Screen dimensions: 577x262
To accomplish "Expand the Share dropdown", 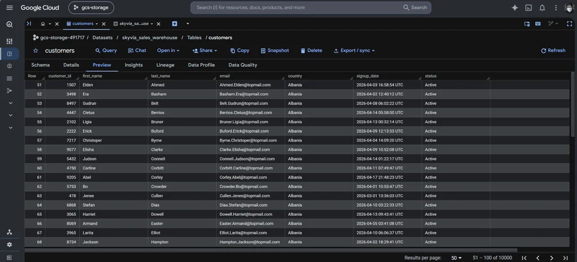I will coord(205,50).
